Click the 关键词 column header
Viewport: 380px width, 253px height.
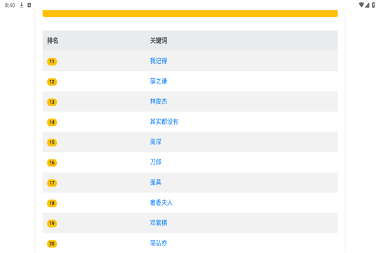[158, 40]
